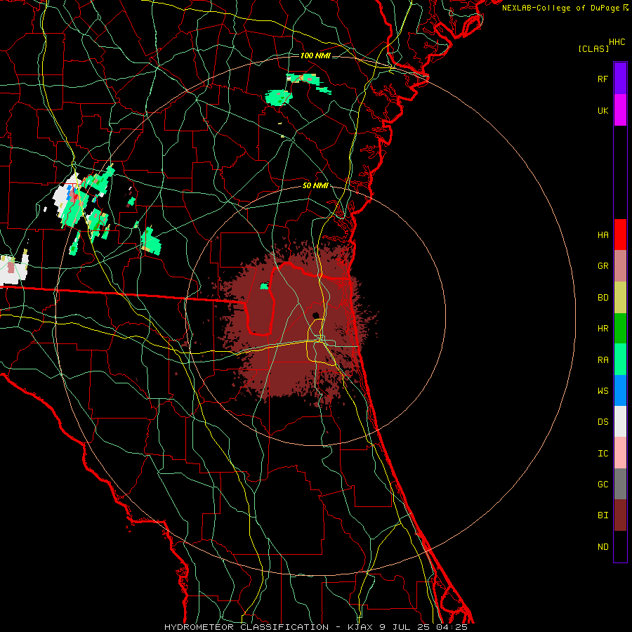Screen dimensions: 632x632
Task: Click the RF legend label
Action: (603, 79)
